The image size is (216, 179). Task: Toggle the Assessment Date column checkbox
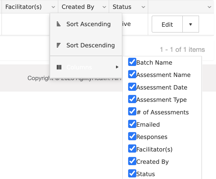132,87
